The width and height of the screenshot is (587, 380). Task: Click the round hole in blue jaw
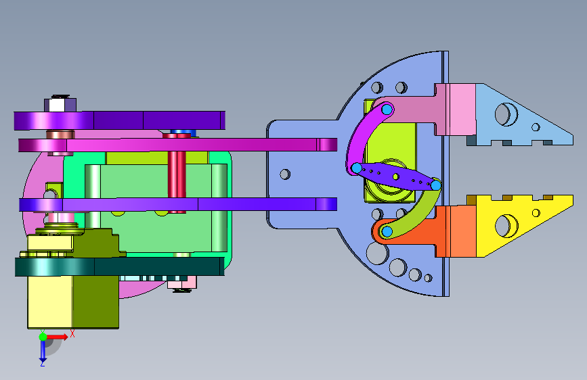click(x=506, y=114)
